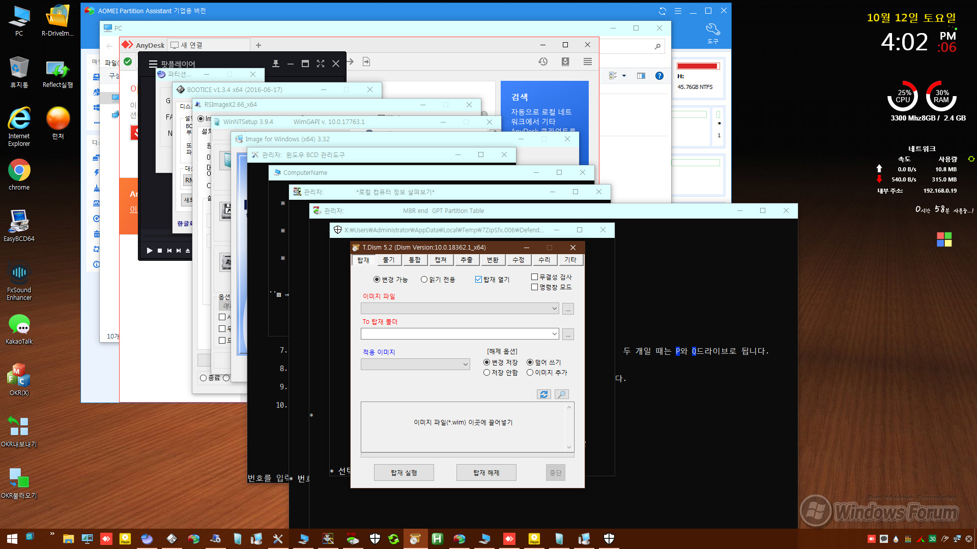Screen dimensions: 977x549
Task: Browse for the 이미지 파일 with the ... button
Action: pos(568,309)
